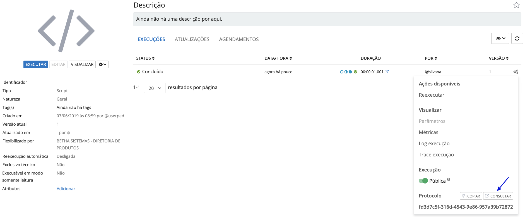The image size is (525, 217).
Task: Click the green Concluído status icon
Action: [139, 72]
